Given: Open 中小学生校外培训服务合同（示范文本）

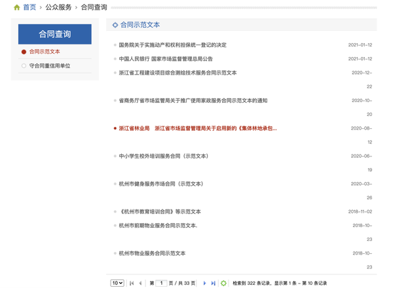Looking at the screenshot, I should 164,156.
